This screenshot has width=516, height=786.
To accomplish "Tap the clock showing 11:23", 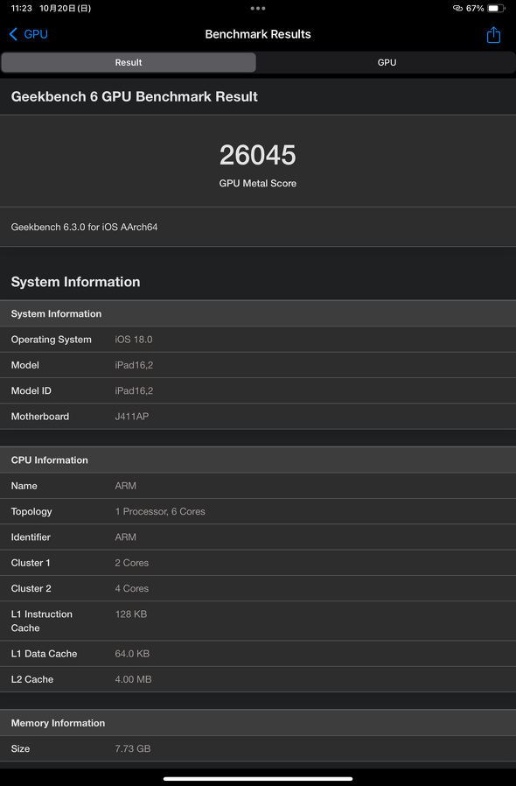I will (x=17, y=8).
